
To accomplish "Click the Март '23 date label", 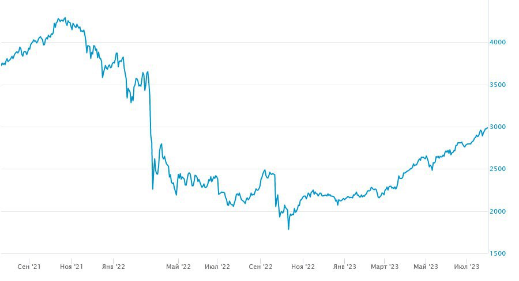I will click(x=385, y=267).
